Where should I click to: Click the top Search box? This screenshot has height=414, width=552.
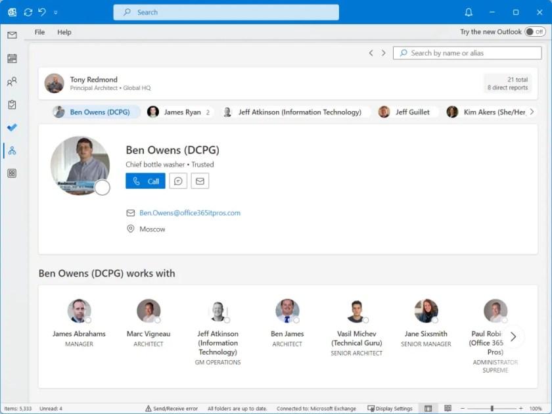[x=226, y=12]
